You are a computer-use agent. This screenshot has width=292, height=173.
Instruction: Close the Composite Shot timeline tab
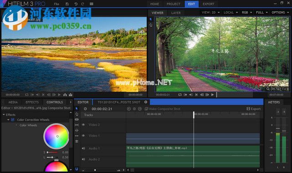146,102
